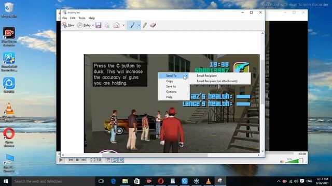The height and width of the screenshot is (186, 332).
Task: Select the Highlighter tool
Action: pyautogui.click(x=145, y=25)
